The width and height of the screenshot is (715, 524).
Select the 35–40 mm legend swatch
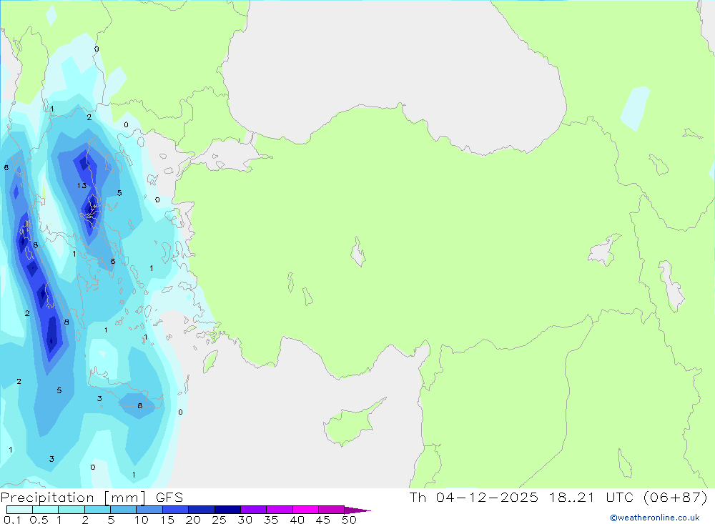coord(279,510)
